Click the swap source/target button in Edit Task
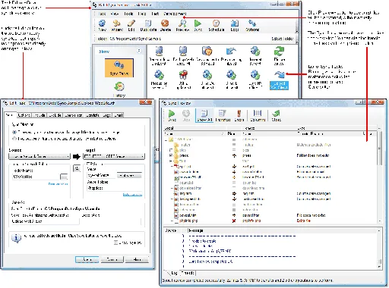 [x=77, y=168]
